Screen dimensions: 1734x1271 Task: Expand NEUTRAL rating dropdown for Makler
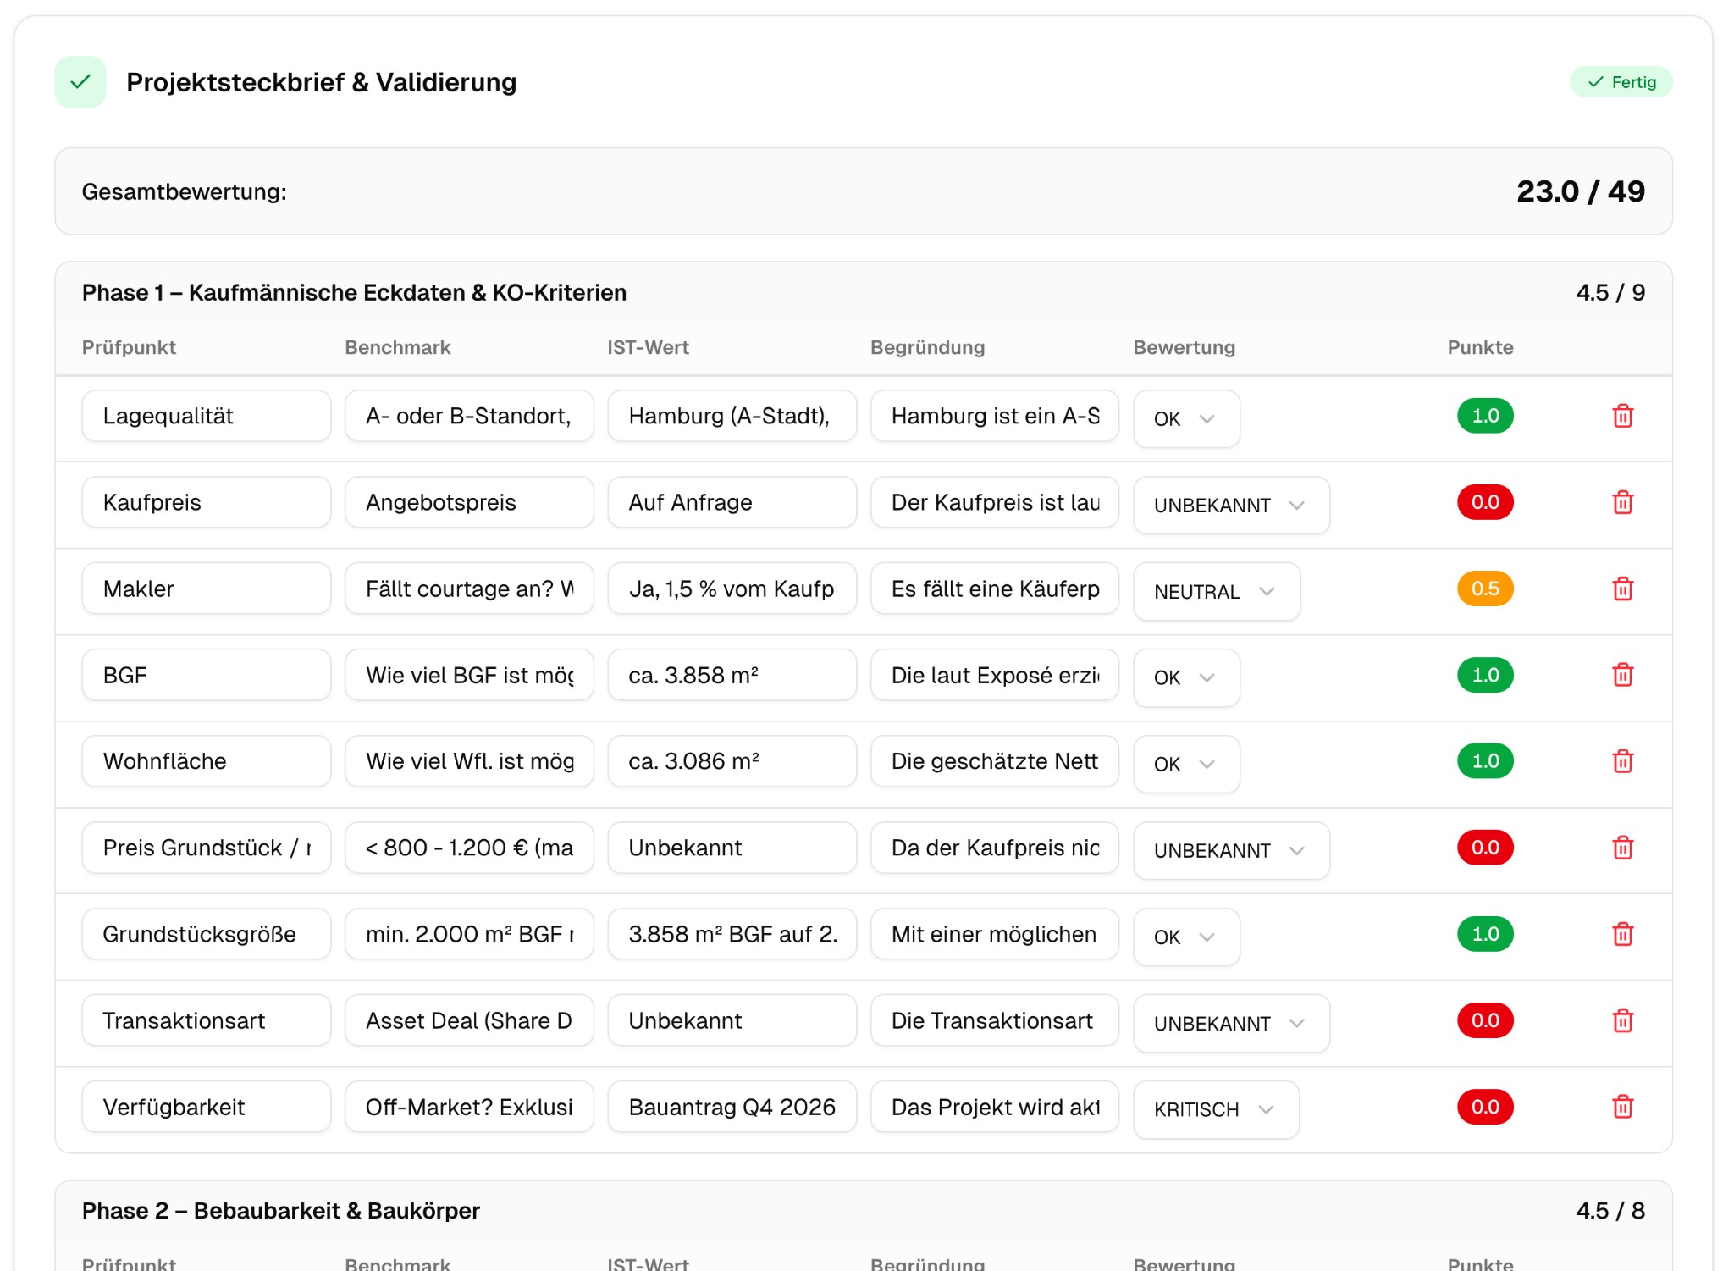pos(1216,592)
